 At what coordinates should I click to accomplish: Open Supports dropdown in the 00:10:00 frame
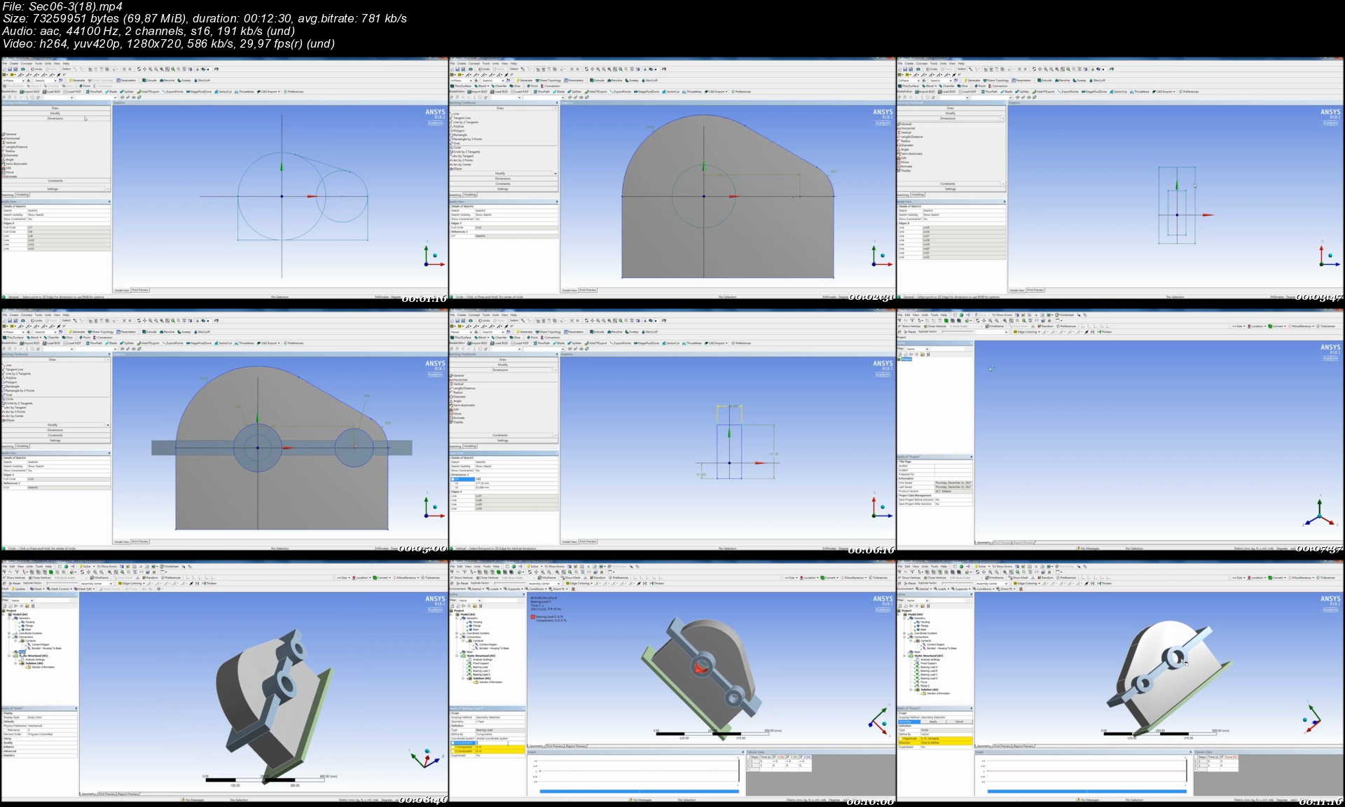click(x=513, y=588)
